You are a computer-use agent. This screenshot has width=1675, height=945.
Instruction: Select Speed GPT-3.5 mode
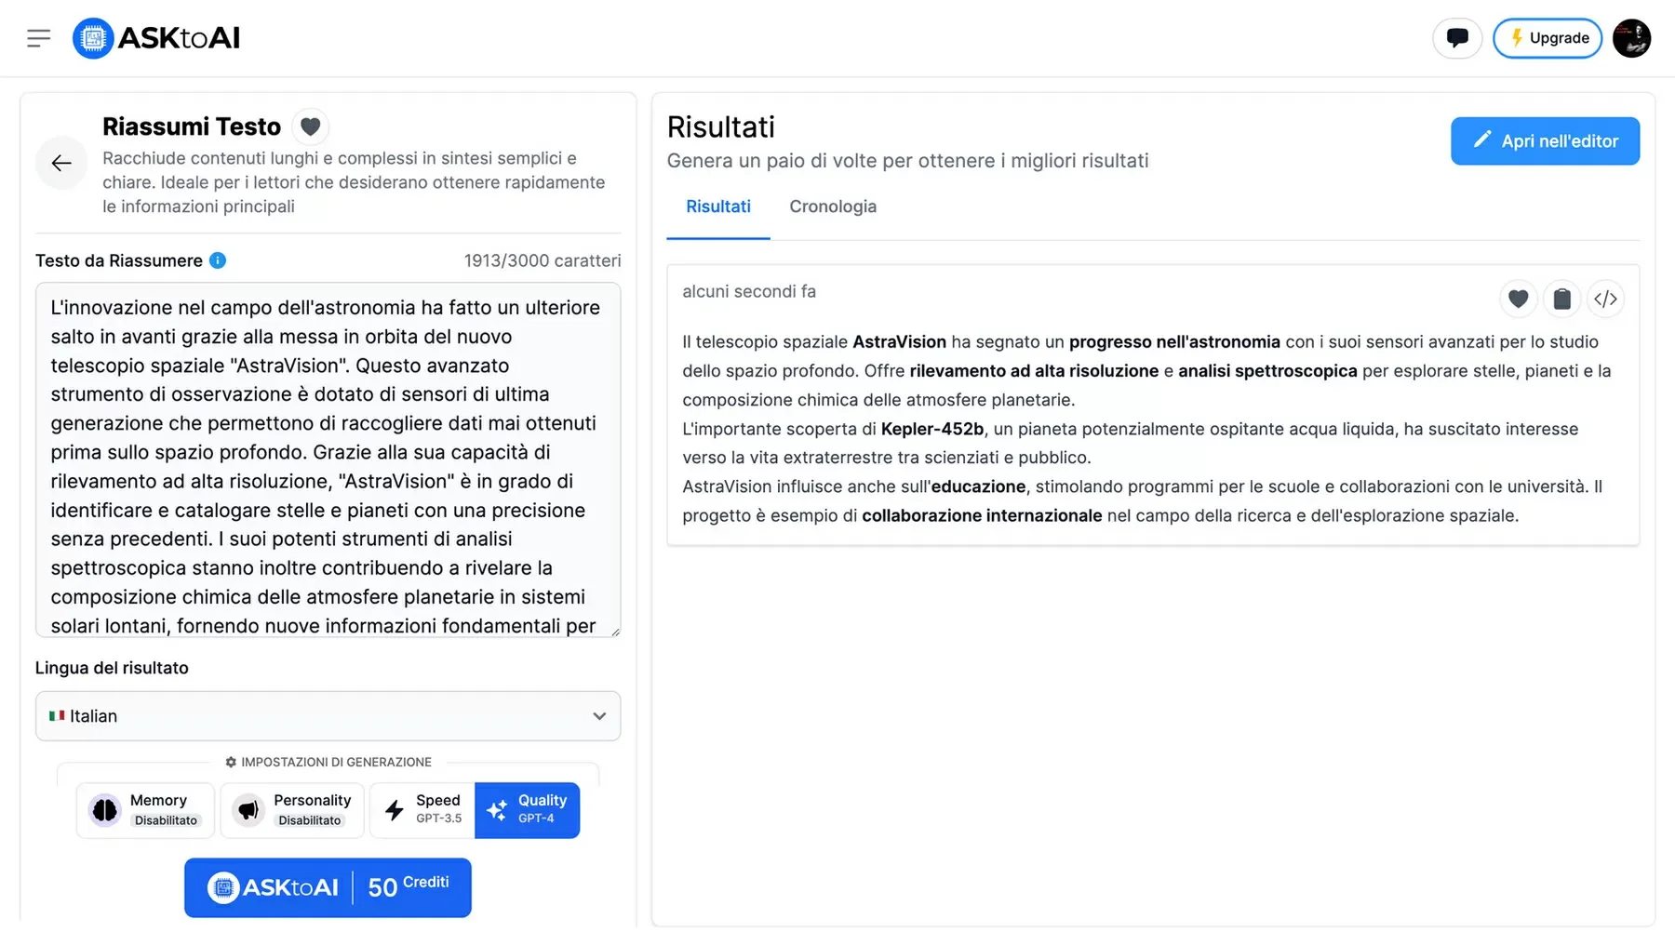point(422,810)
